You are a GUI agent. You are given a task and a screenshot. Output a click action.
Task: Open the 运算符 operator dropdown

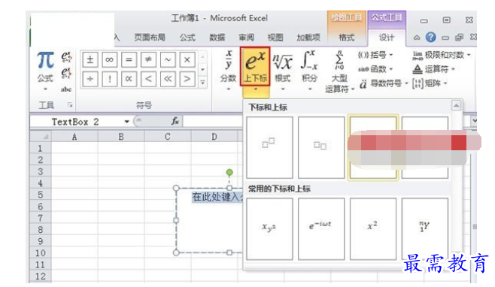434,69
